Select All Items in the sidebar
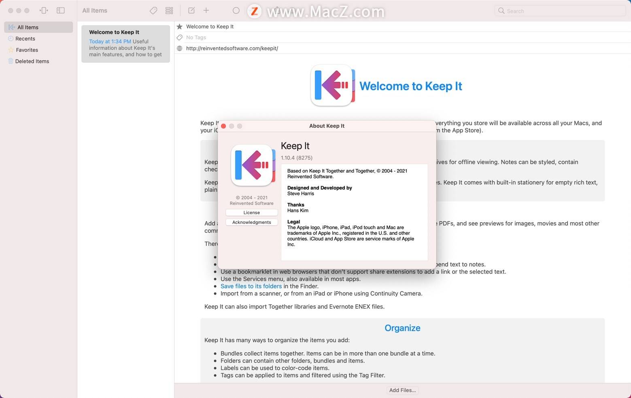 pos(38,27)
